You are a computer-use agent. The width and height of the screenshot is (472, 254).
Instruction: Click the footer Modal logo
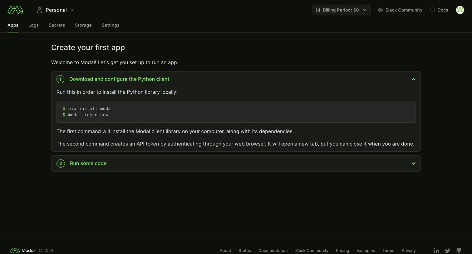pyautogui.click(x=22, y=251)
